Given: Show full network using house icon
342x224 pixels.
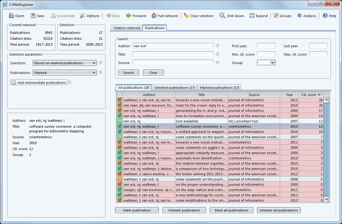Looking at the screenshot, I should coord(154,16).
